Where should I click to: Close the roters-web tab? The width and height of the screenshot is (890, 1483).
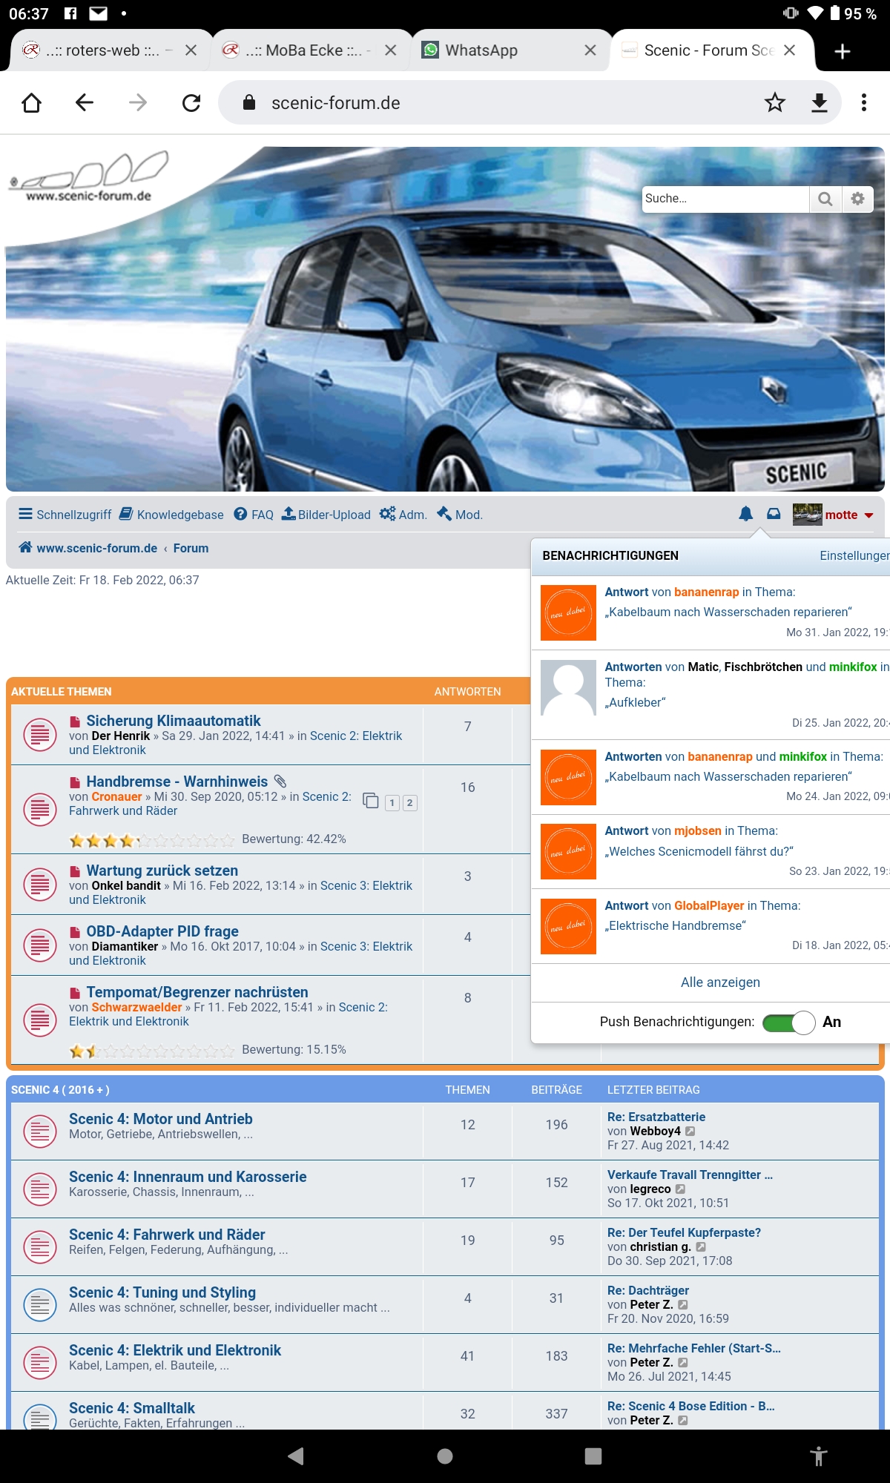point(191,50)
